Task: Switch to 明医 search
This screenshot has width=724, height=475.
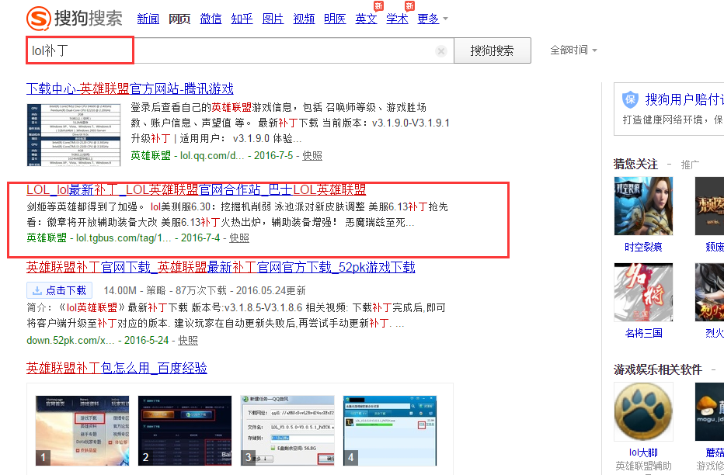Action: pos(335,19)
